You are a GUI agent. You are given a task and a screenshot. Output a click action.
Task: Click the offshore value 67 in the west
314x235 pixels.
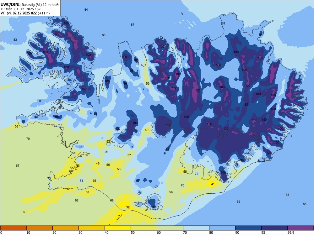(18, 165)
